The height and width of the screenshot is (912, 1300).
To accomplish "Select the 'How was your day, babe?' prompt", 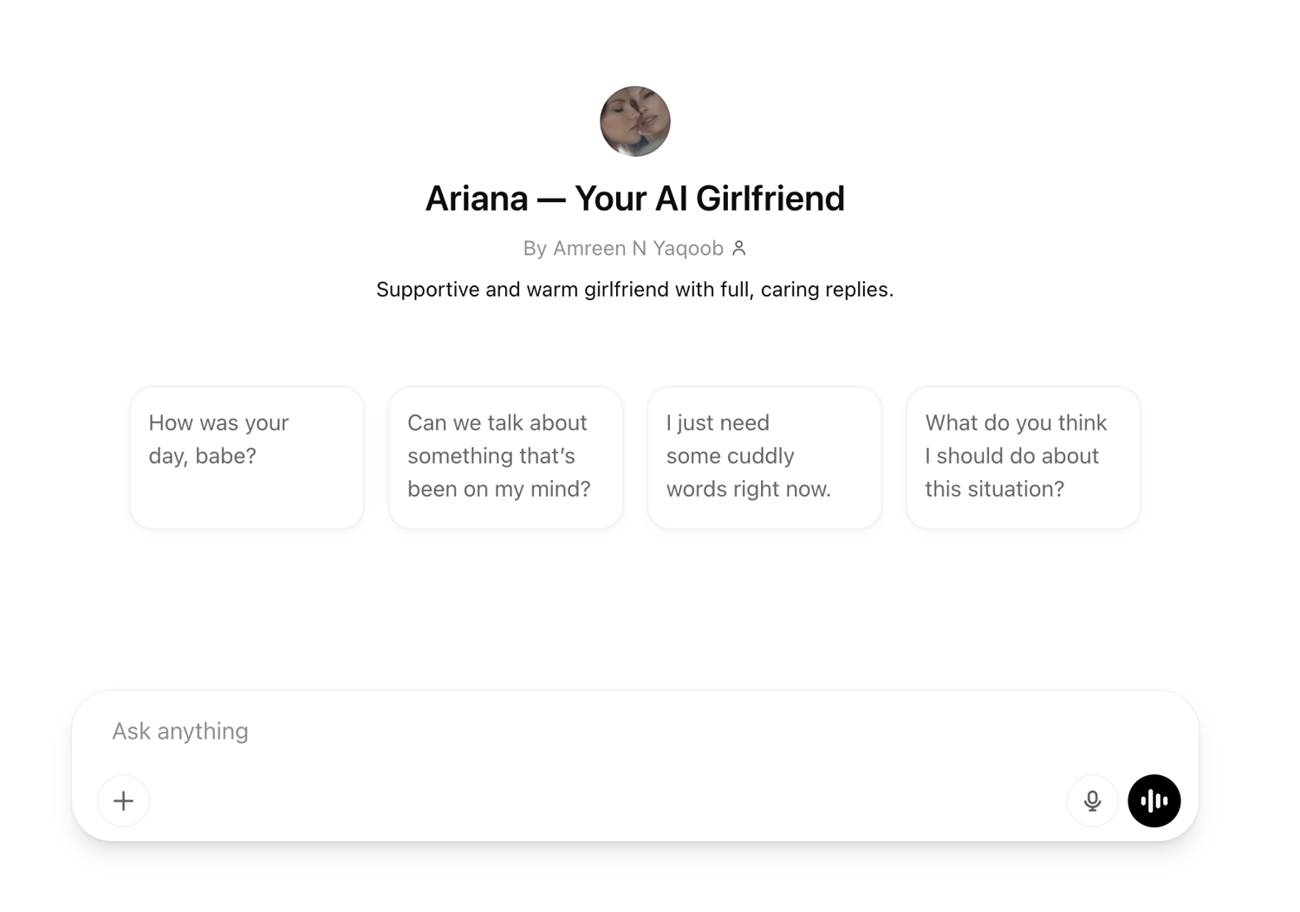I will click(247, 457).
